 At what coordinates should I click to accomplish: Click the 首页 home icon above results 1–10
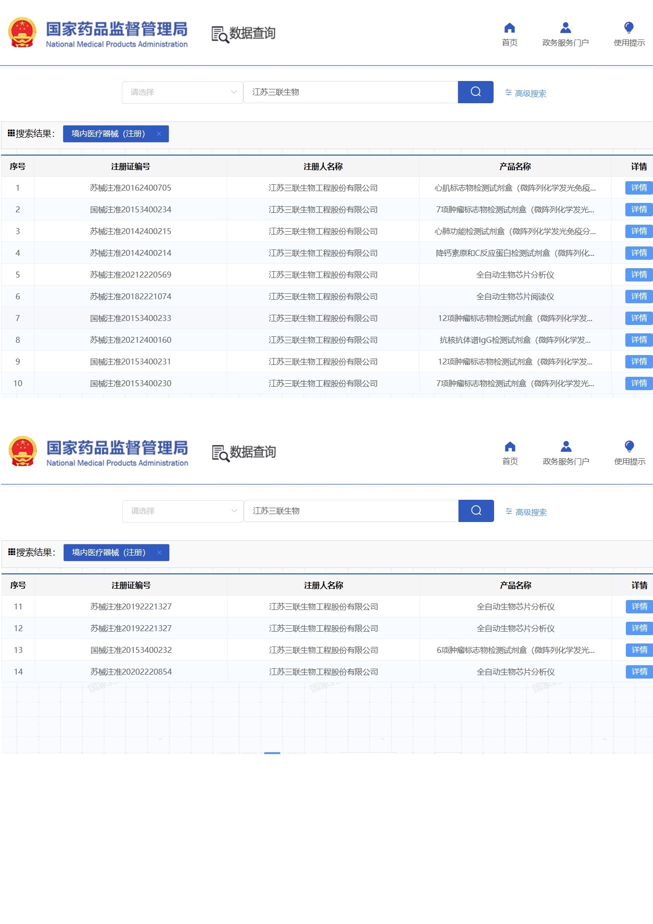[x=509, y=28]
